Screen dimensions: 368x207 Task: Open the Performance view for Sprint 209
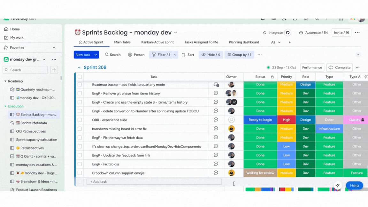[x=312, y=68]
